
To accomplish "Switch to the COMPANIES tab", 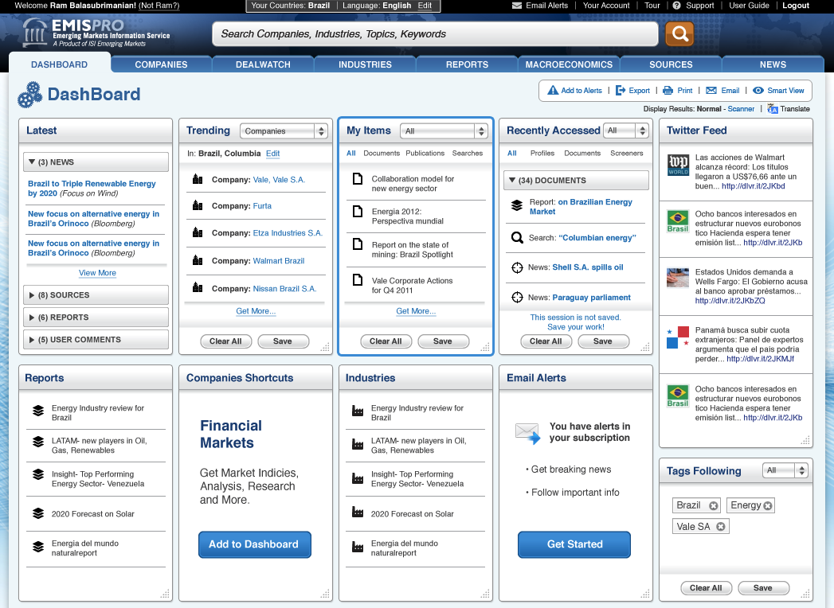I will point(161,64).
